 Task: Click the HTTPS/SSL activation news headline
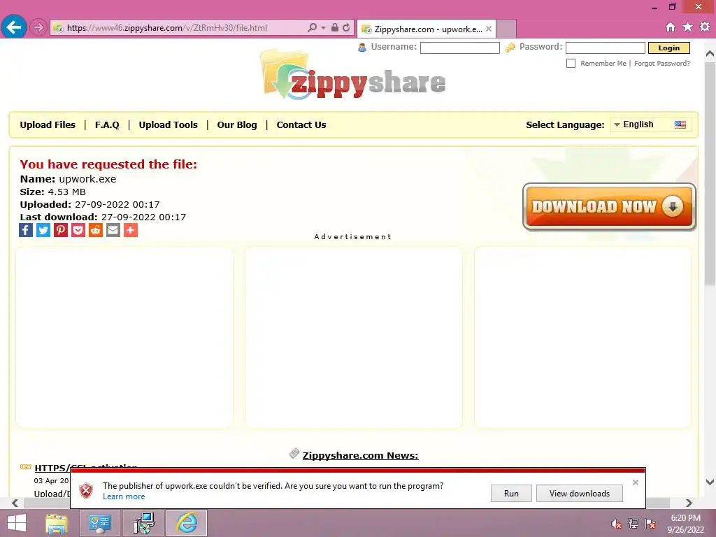(x=86, y=468)
